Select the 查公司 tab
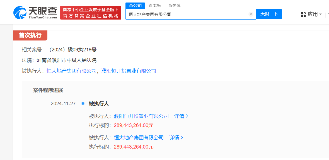Viewport: 329px width, 160px height. tap(135, 5)
